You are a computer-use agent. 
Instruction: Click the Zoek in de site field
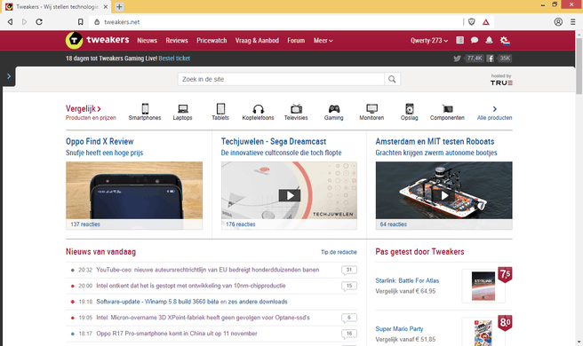[x=281, y=79]
